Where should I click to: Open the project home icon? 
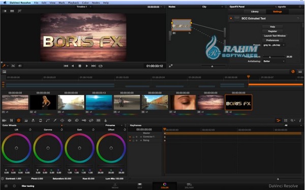(x=6, y=186)
